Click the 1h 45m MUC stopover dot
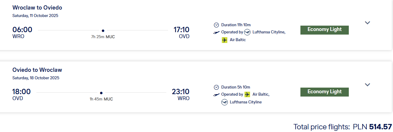This screenshot has height=132, width=393. (101, 93)
